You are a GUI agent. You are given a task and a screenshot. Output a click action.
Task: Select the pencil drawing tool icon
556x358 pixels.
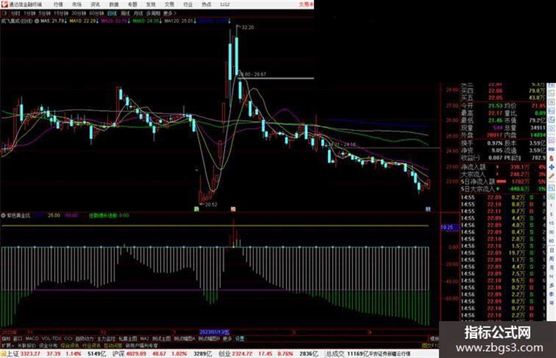pyautogui.click(x=551, y=176)
